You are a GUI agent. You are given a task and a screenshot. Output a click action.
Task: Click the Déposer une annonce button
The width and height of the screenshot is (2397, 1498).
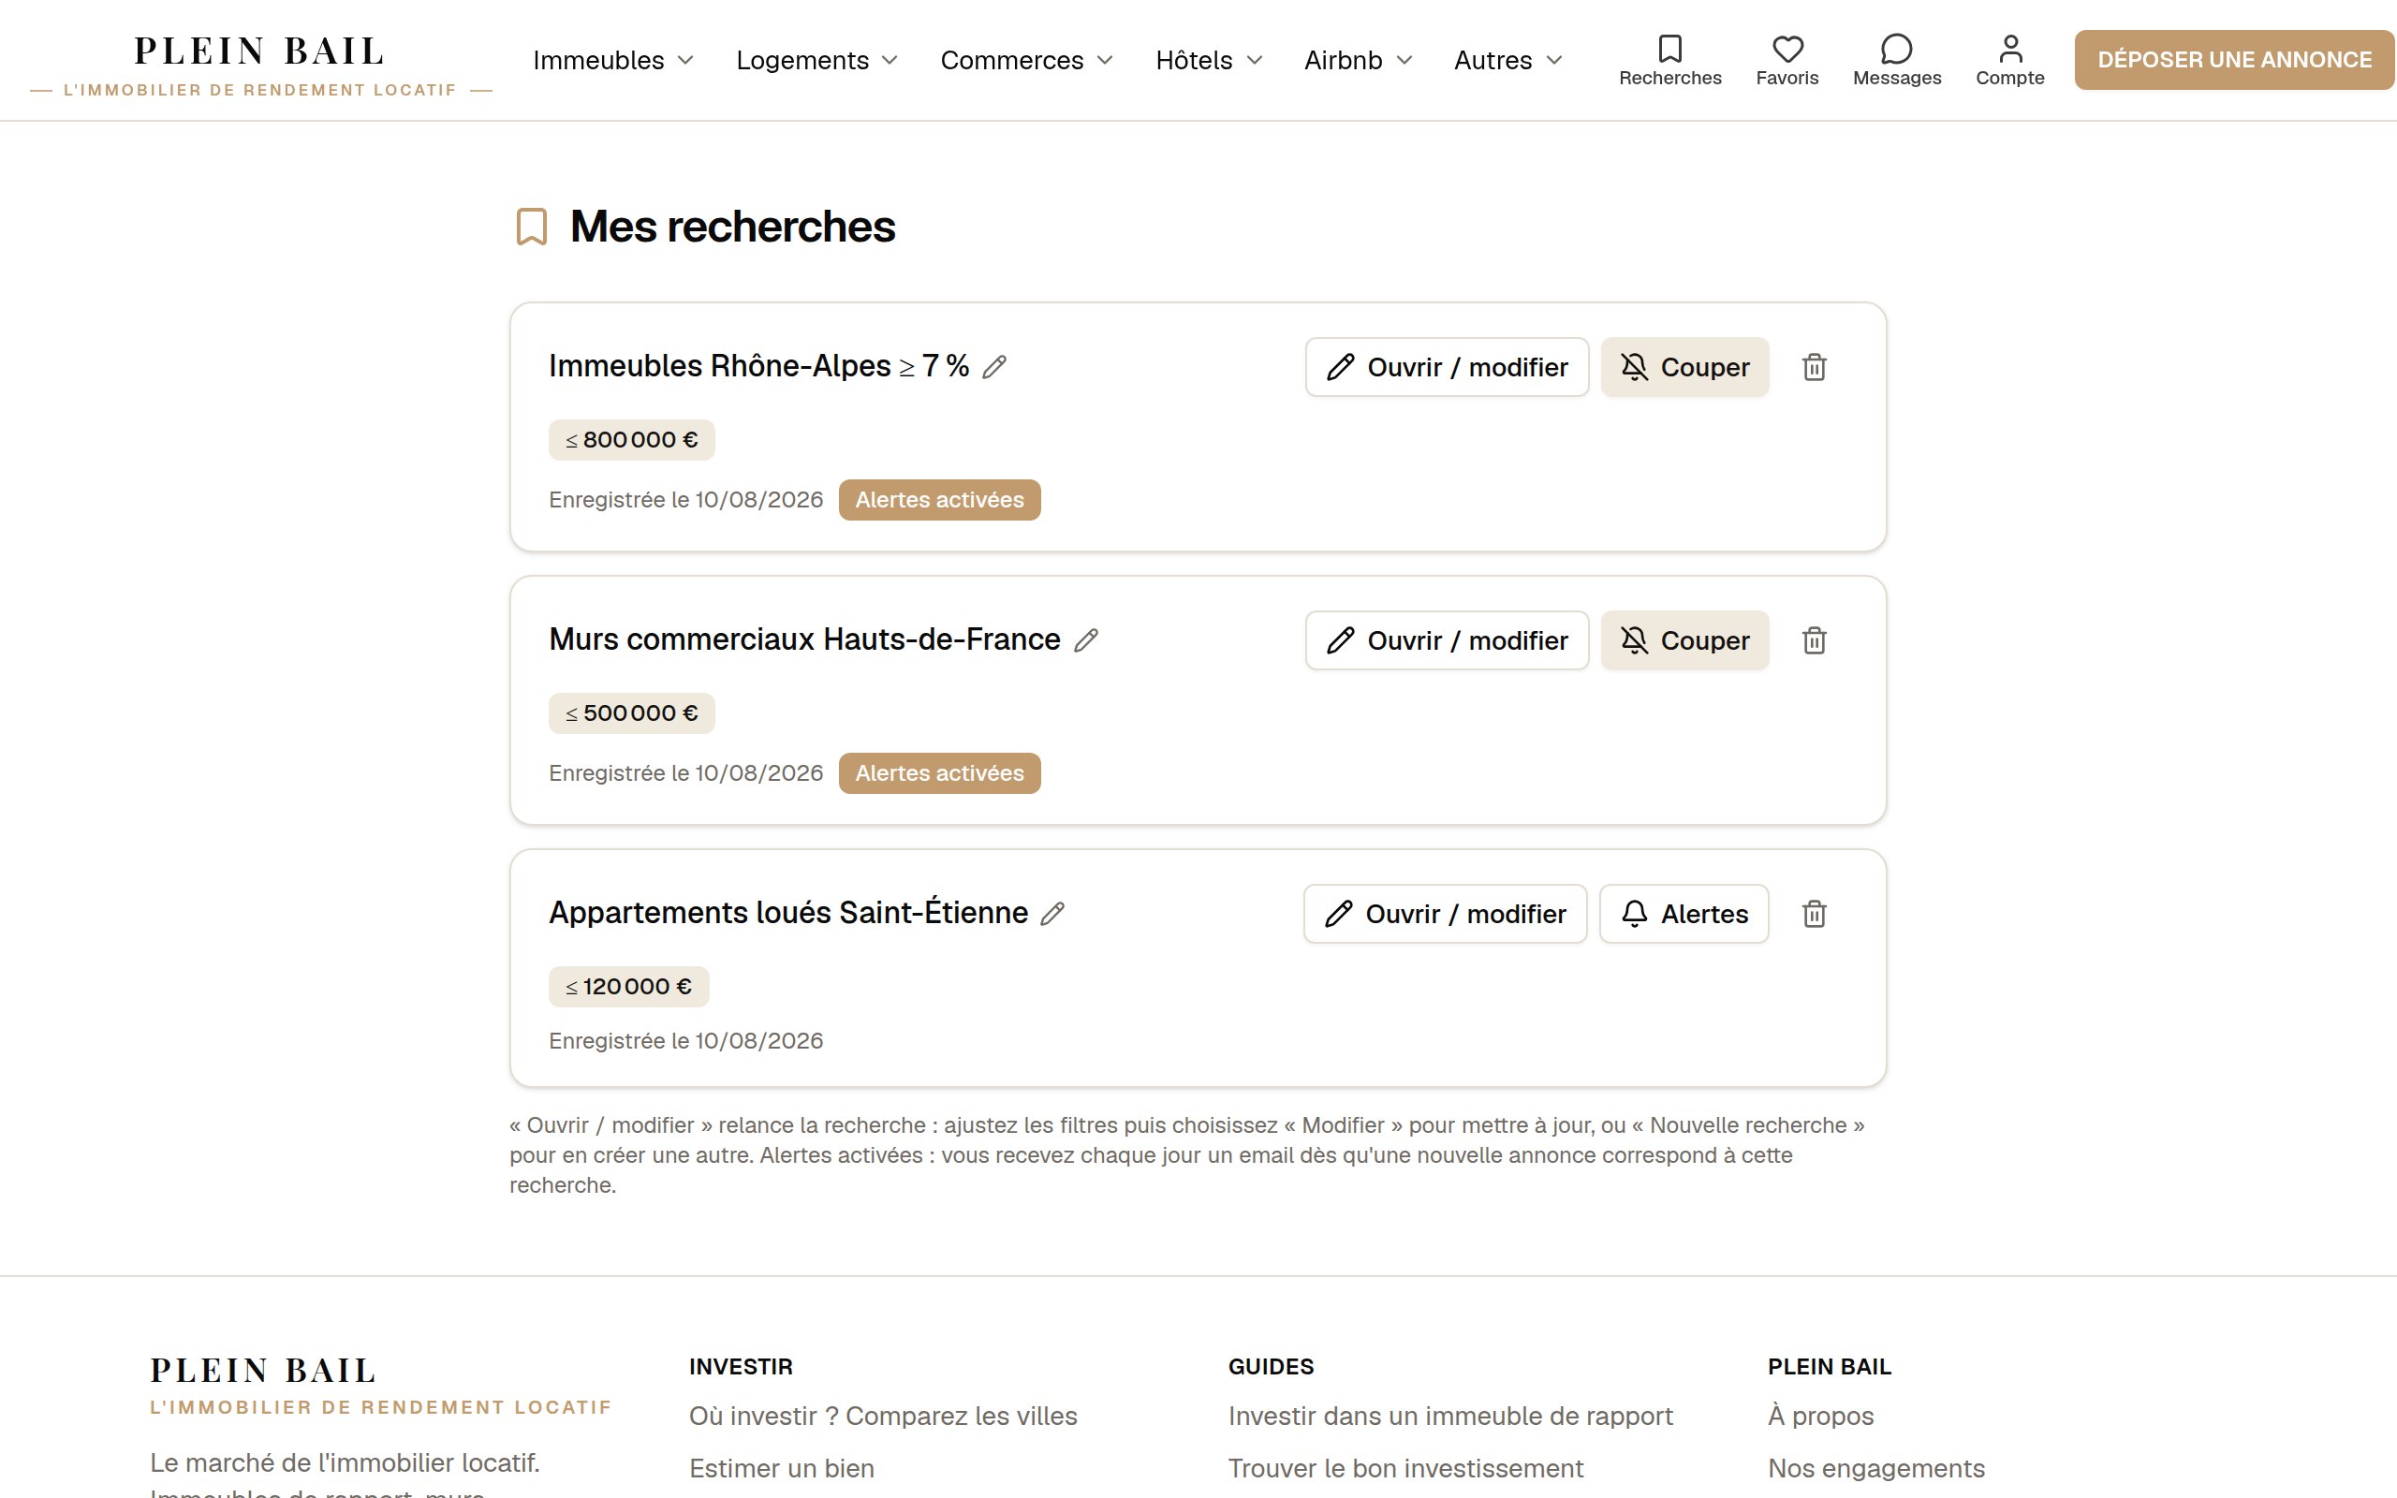pos(2235,61)
